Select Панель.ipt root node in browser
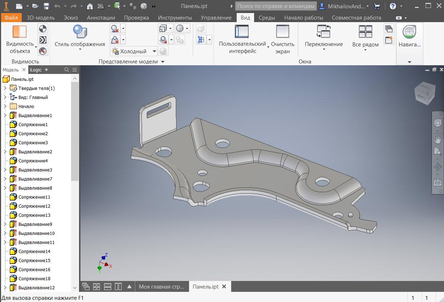The width and height of the screenshot is (444, 302). [22, 79]
